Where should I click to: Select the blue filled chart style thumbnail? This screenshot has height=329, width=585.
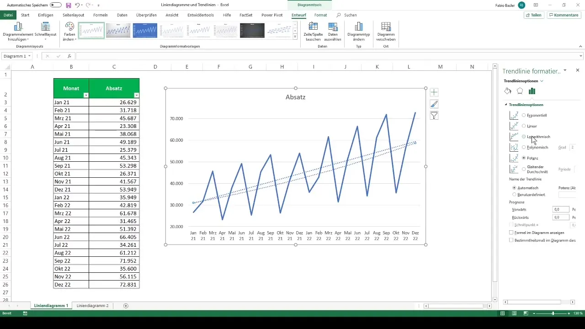(x=145, y=31)
